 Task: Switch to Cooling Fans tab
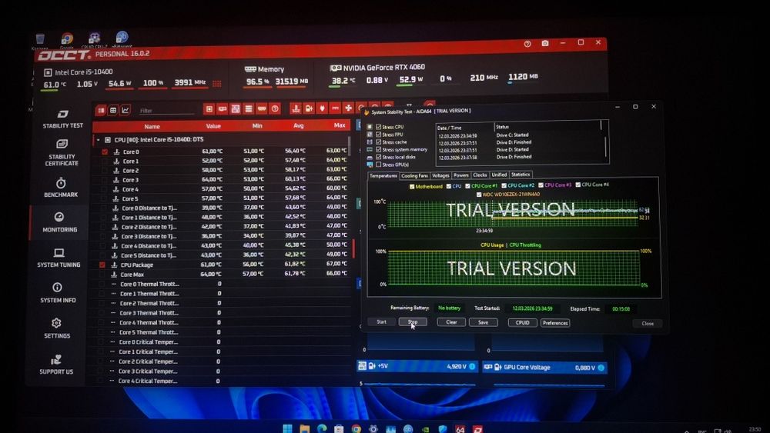414,175
